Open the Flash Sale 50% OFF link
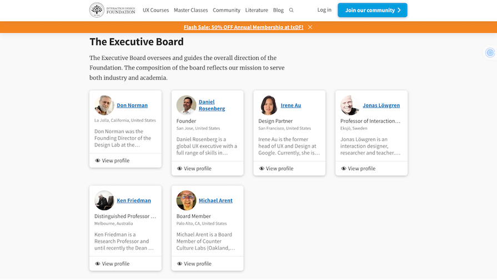 pyautogui.click(x=243, y=27)
